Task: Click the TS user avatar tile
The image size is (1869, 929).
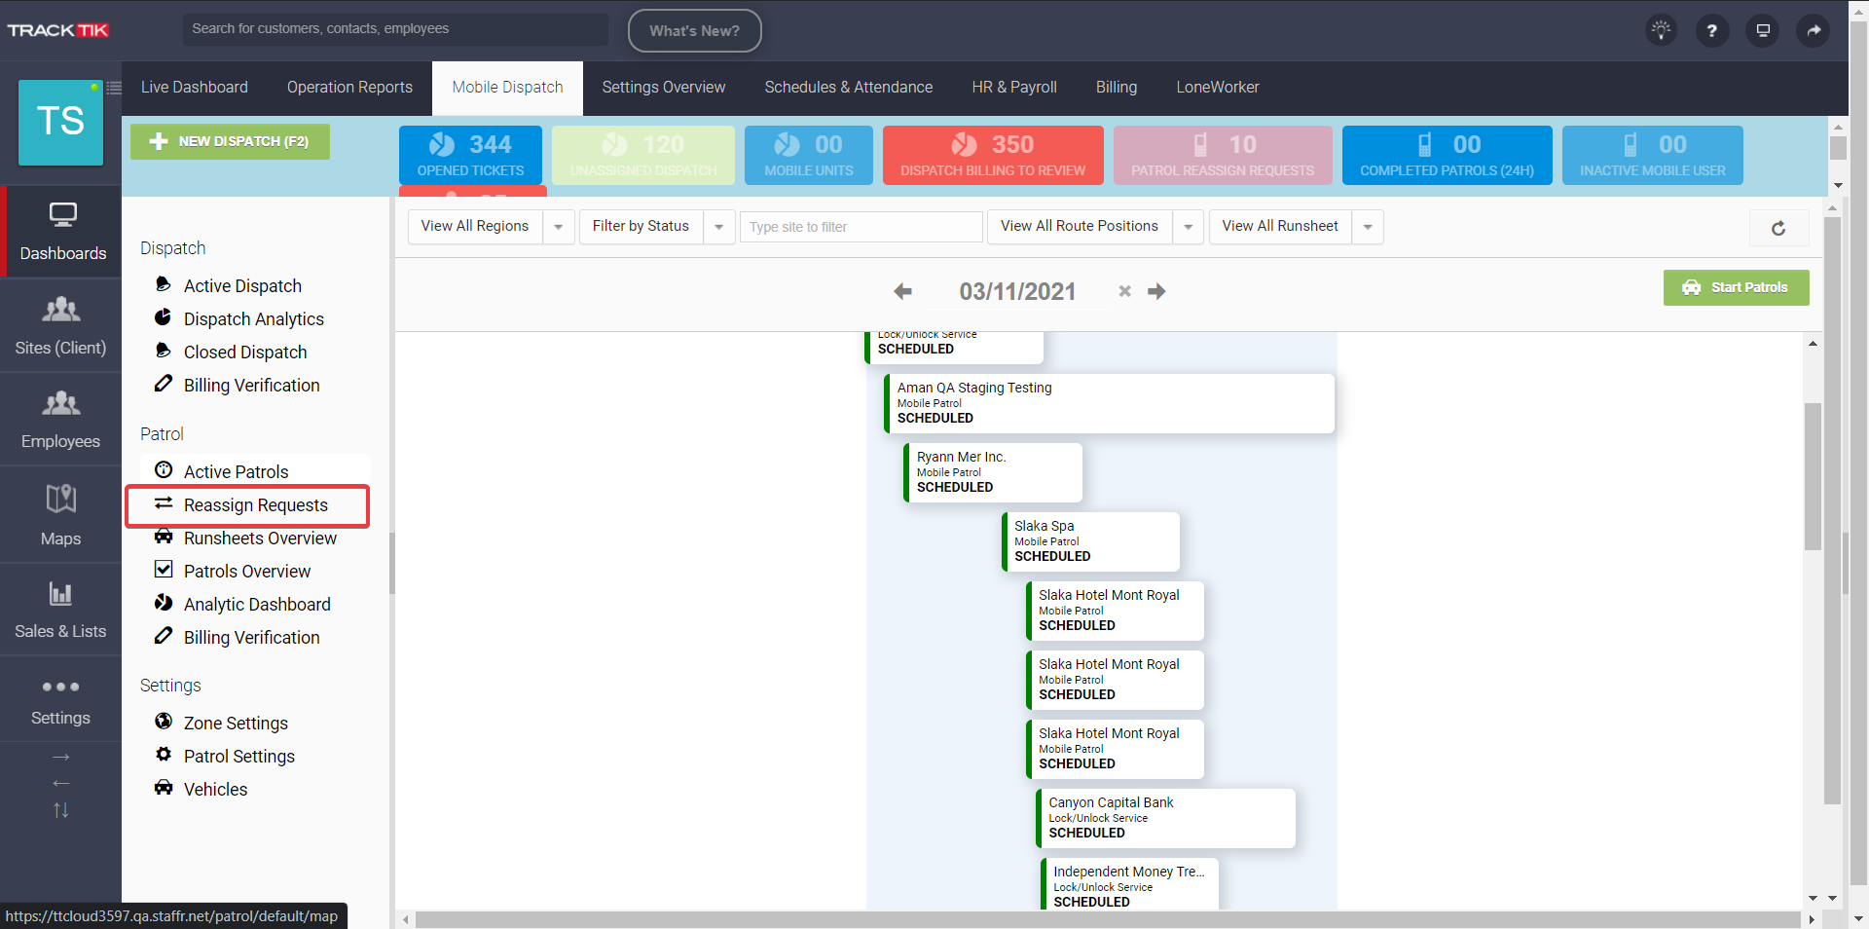Action: point(60,122)
